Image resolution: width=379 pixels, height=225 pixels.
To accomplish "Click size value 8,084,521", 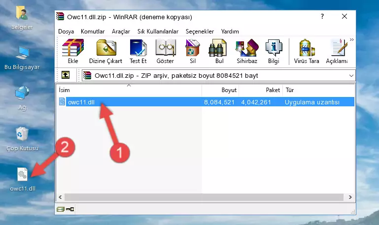I will 219,102.
